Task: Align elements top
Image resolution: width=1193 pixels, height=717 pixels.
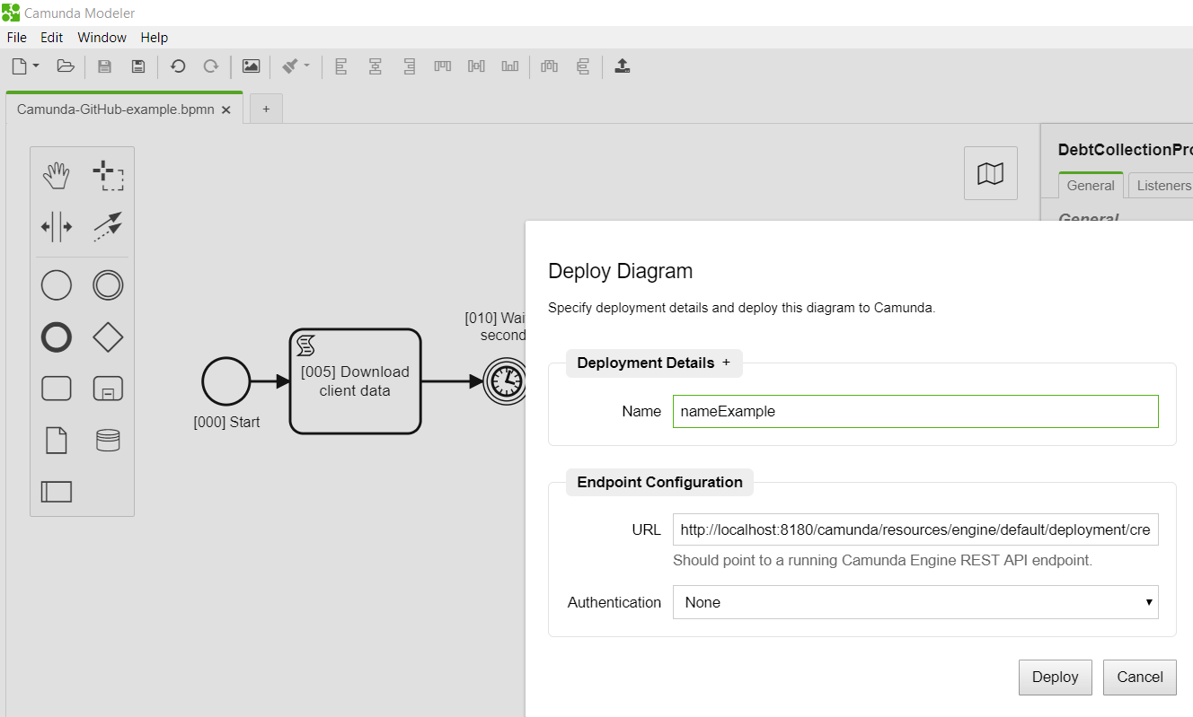Action: (442, 66)
